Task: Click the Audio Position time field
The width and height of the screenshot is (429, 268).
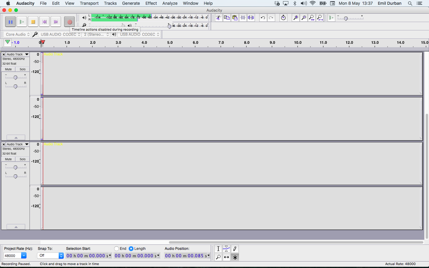Action: (x=187, y=255)
